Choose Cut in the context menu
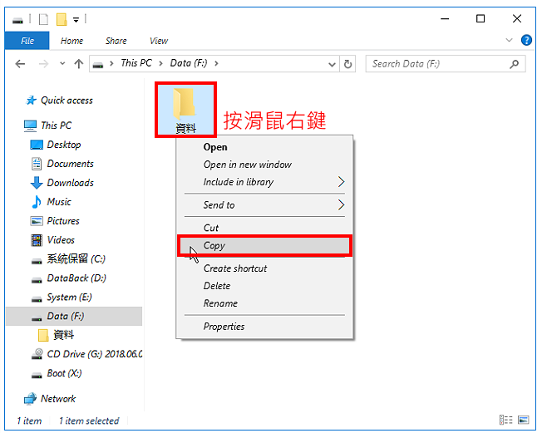This screenshot has width=542, height=433. pos(264,228)
